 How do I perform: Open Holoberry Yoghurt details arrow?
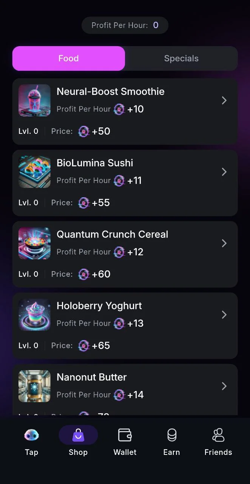(x=224, y=315)
